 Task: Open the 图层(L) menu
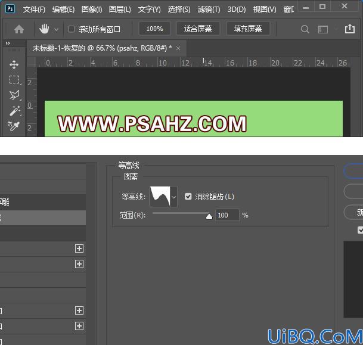tap(120, 10)
